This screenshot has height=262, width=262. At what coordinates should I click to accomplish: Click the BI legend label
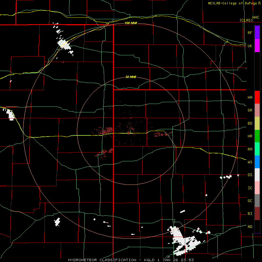[250, 214]
